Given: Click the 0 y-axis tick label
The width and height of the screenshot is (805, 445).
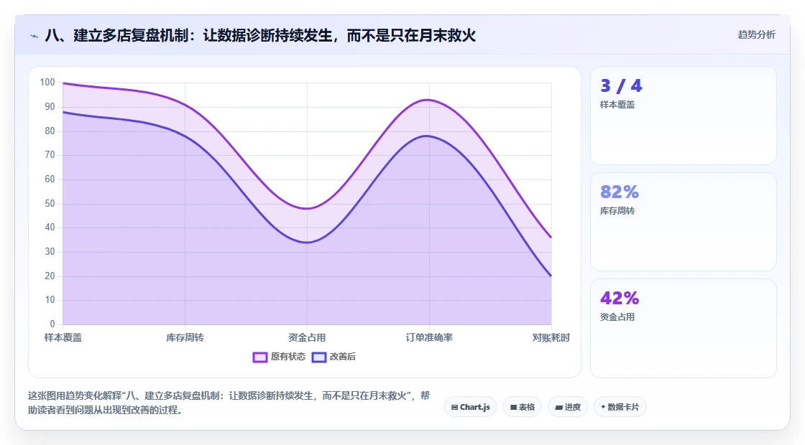Looking at the screenshot, I should [x=52, y=324].
